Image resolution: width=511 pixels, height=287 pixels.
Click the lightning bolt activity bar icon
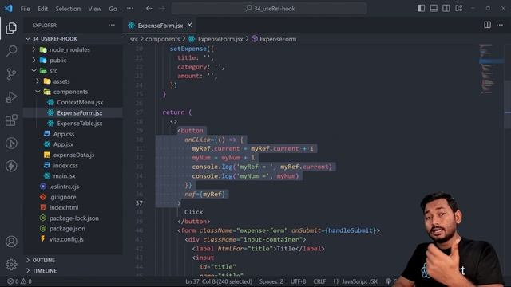click(11, 166)
